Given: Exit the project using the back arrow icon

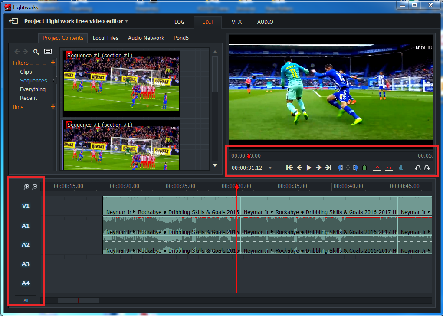Looking at the screenshot, I should pos(13,21).
